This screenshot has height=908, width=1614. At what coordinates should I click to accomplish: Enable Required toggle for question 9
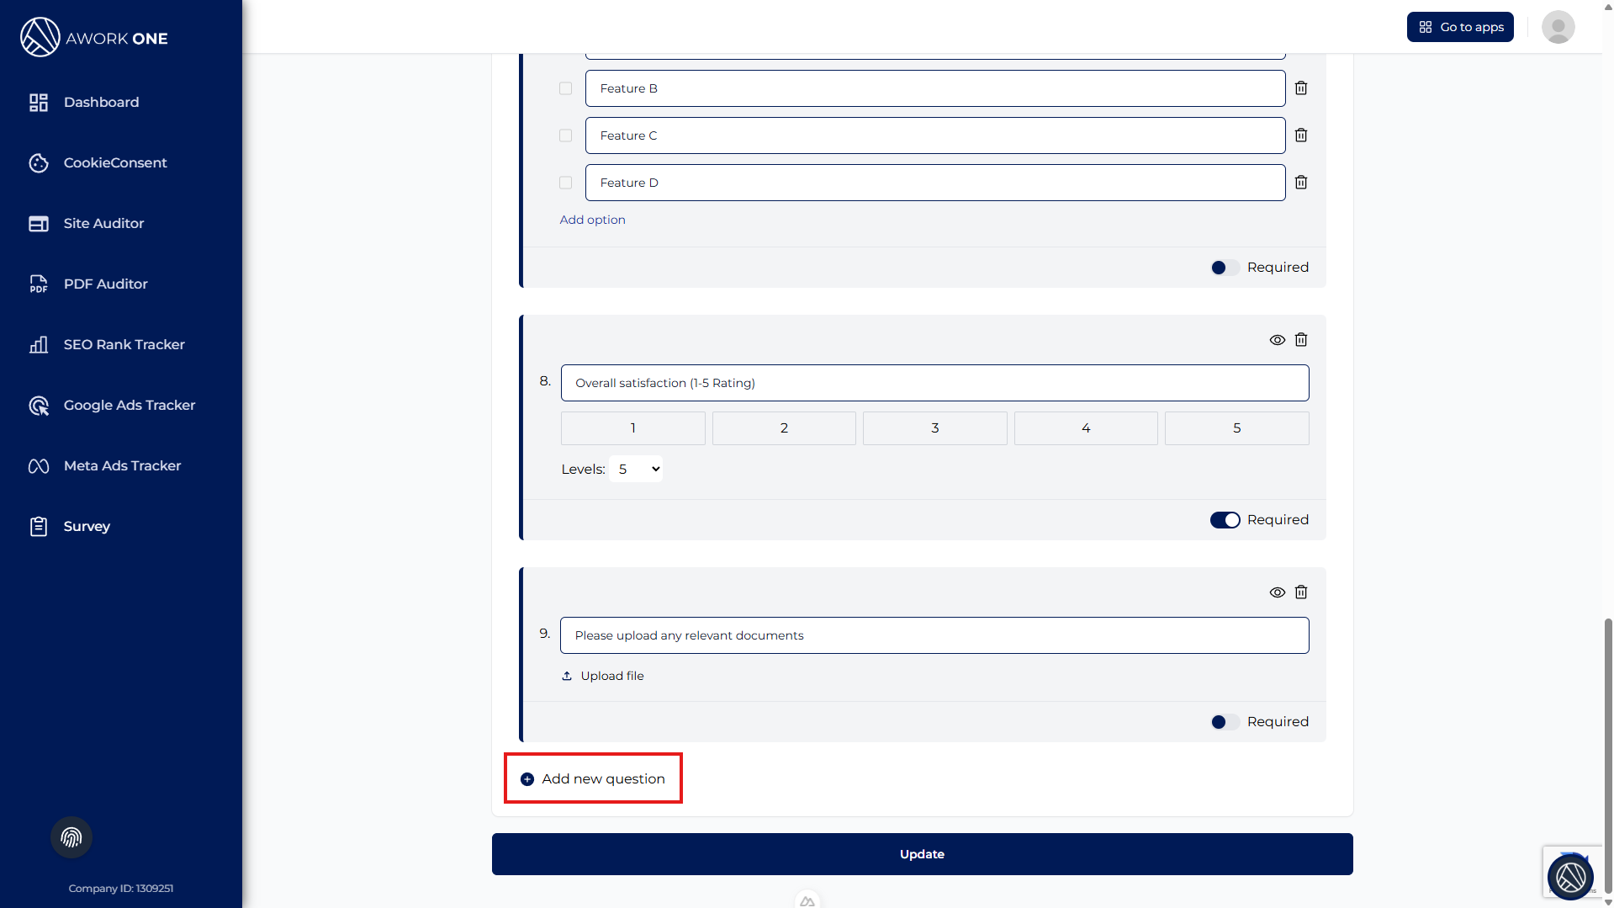tap(1225, 722)
